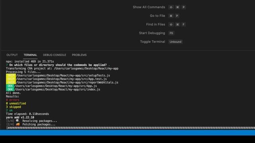The height and width of the screenshot is (143, 255).
Task: Click the shift key badge for Find in Files
Action: pyautogui.click(x=171, y=25)
